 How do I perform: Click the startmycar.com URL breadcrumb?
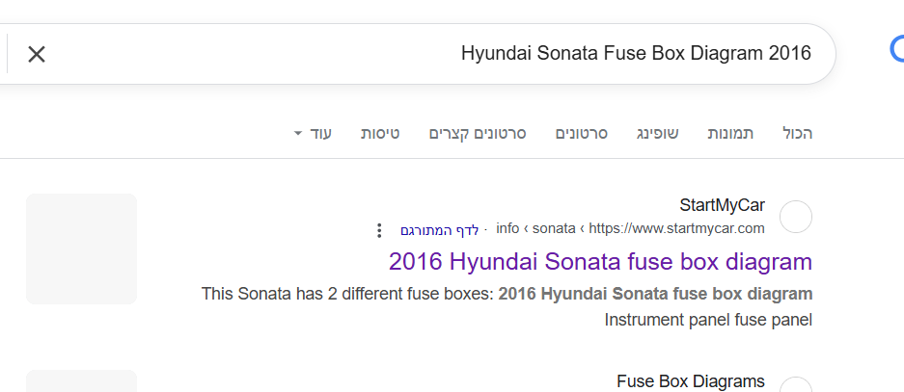(630, 228)
